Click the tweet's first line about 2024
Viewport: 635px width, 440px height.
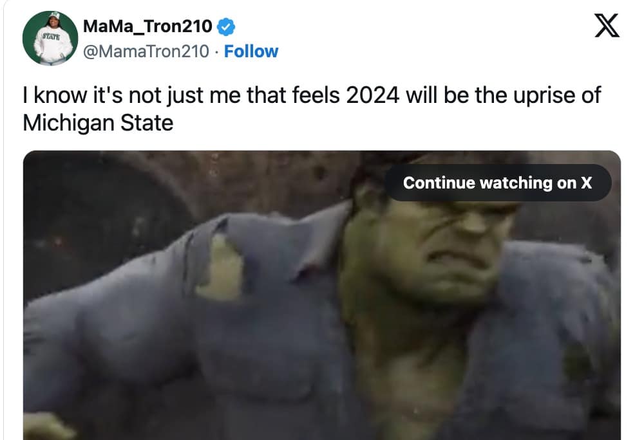(312, 96)
